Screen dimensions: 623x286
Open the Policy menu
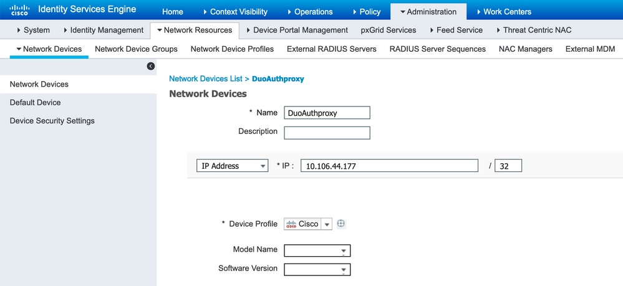click(366, 11)
